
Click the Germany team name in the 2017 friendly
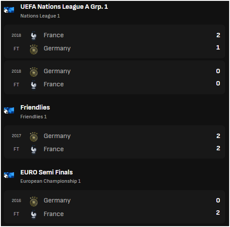(x=57, y=136)
